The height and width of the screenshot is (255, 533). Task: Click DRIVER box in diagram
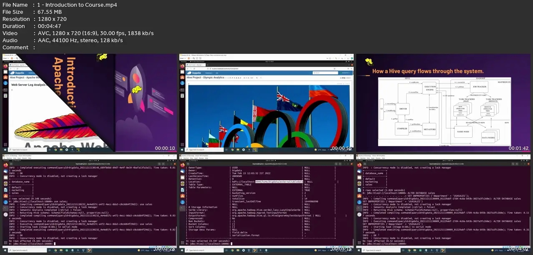click(x=403, y=109)
